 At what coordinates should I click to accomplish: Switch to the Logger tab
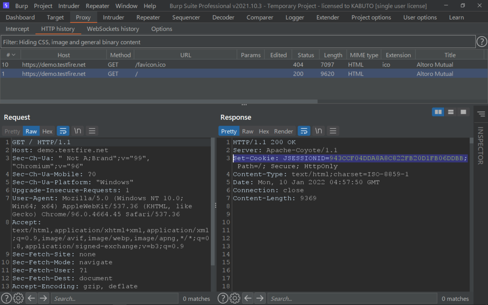(295, 17)
